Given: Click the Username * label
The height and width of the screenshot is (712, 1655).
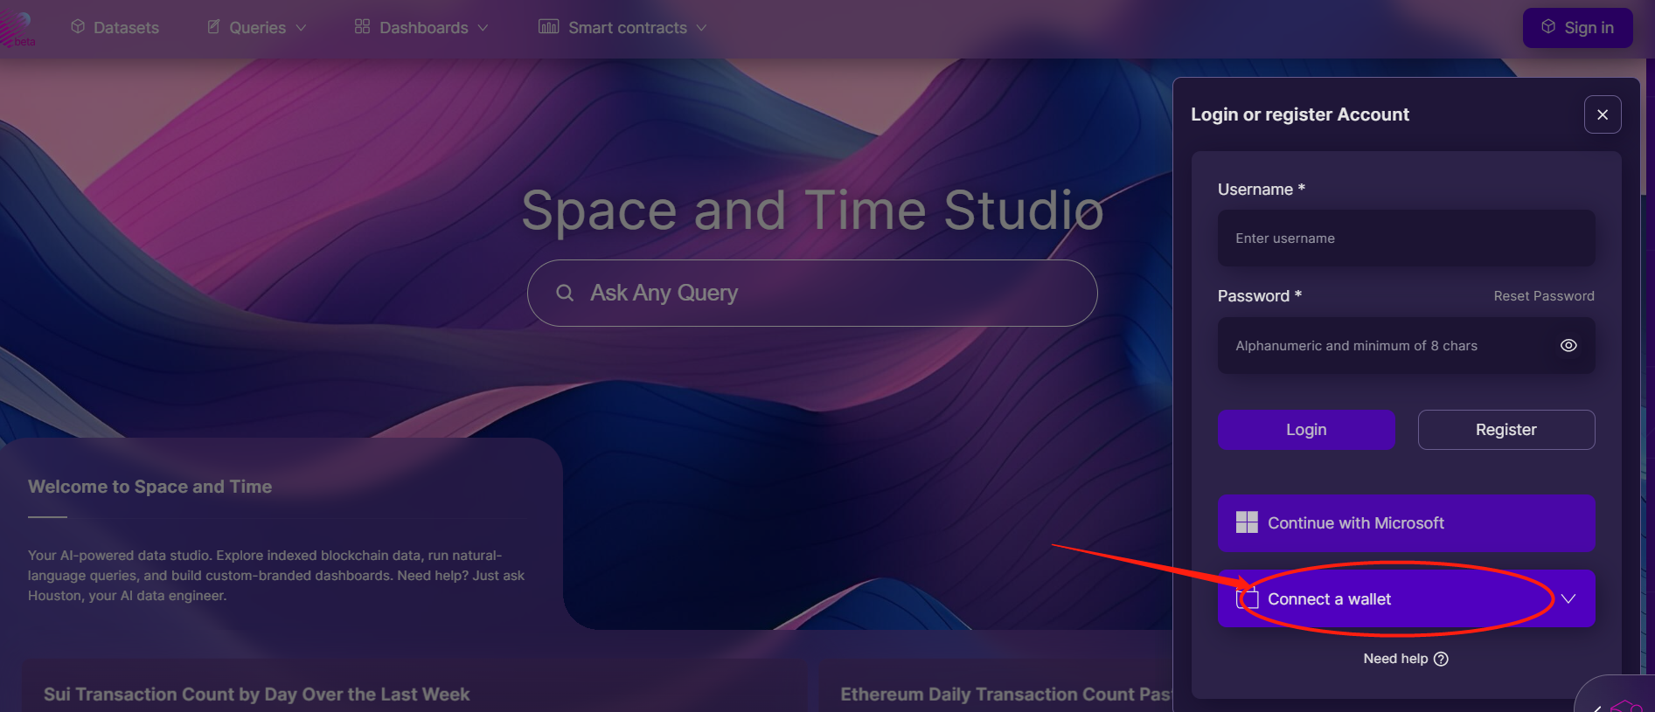Looking at the screenshot, I should tap(1261, 190).
